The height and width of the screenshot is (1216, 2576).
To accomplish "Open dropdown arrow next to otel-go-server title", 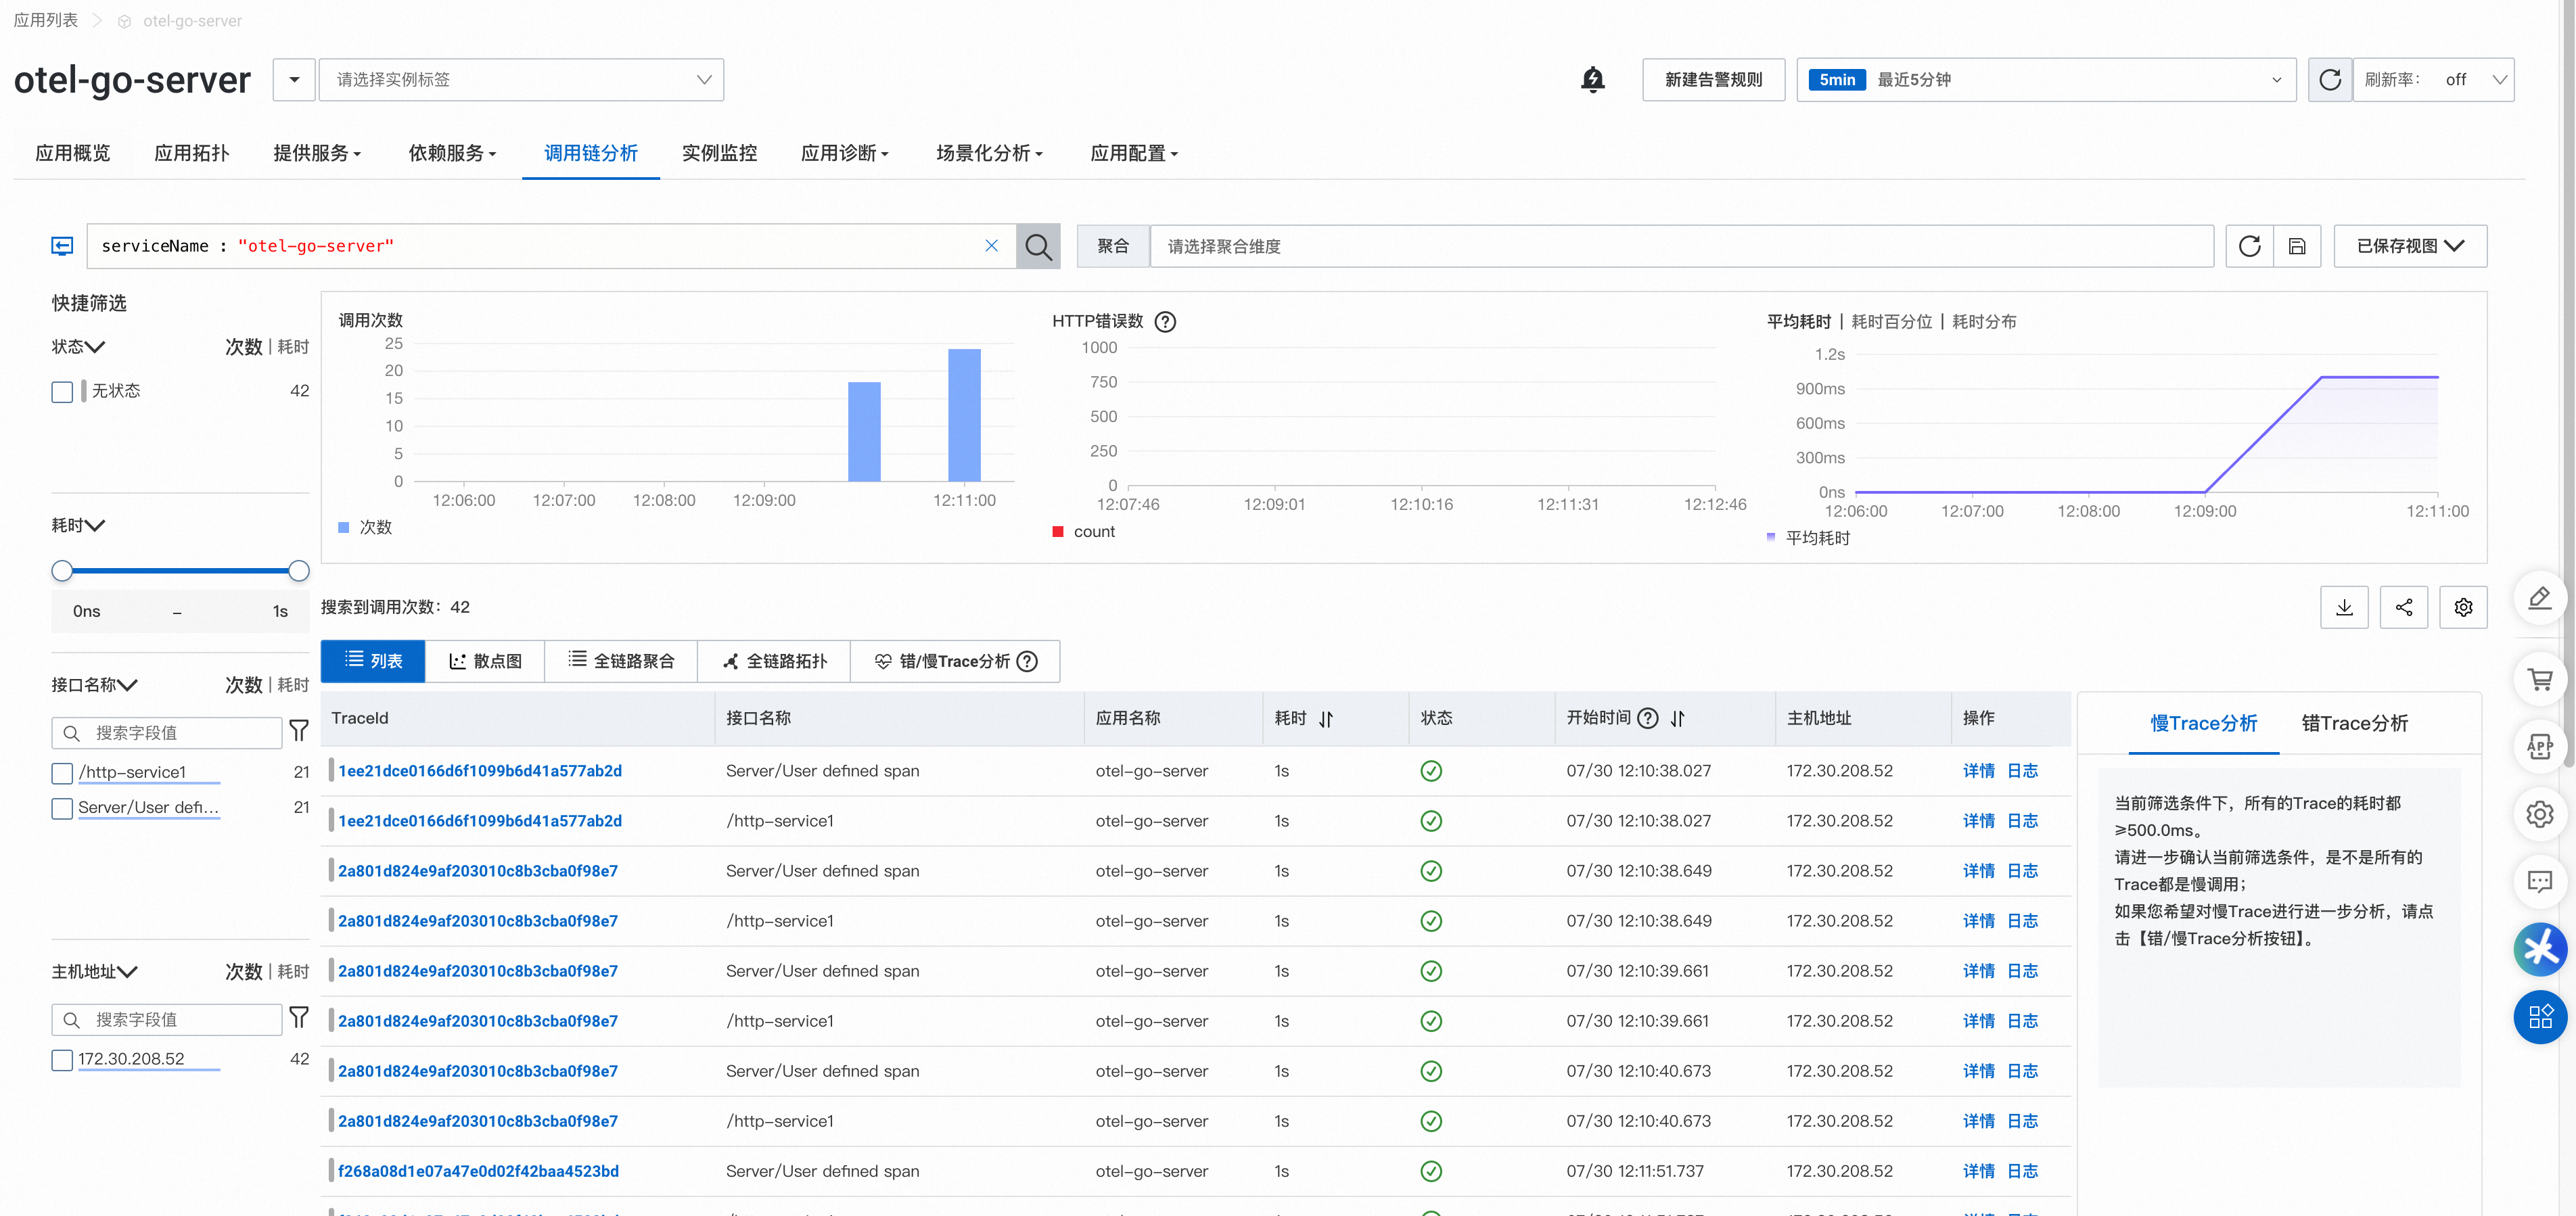I will [x=294, y=79].
